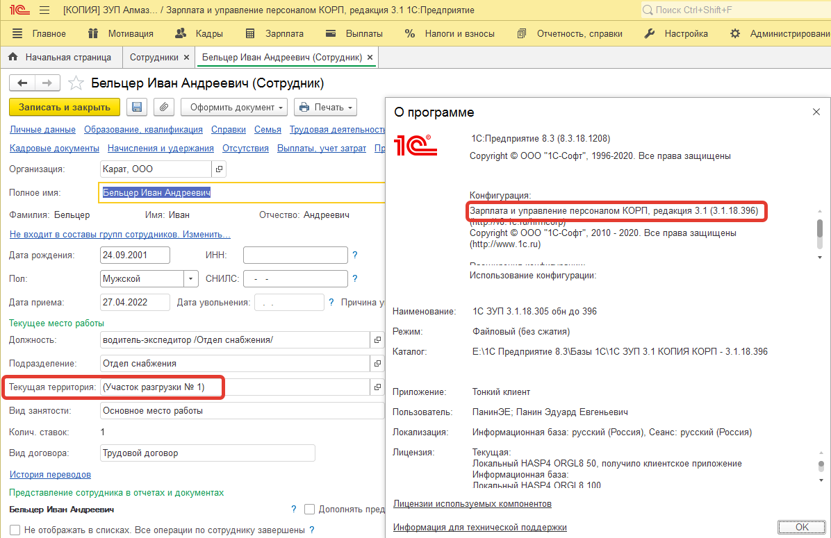Open Подразделение record with open icon
831x538 pixels.
pos(377,363)
